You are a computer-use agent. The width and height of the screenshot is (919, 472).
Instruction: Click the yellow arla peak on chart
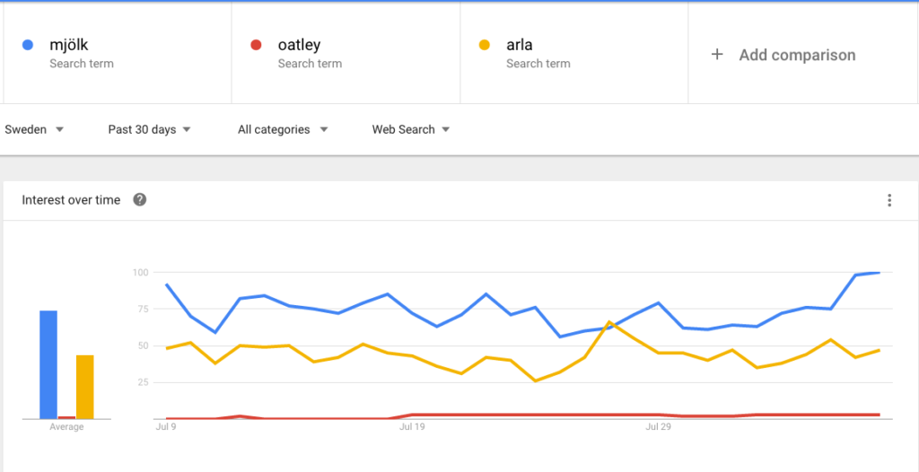pyautogui.click(x=609, y=321)
